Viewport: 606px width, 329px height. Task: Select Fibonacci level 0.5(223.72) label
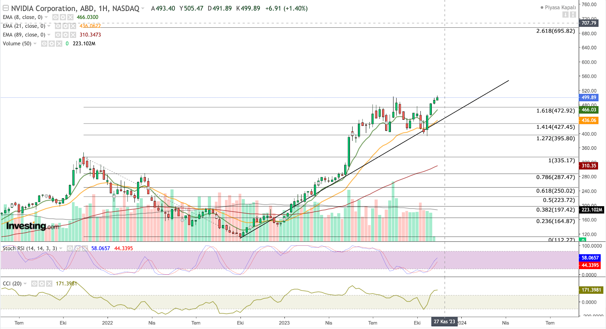pos(559,200)
